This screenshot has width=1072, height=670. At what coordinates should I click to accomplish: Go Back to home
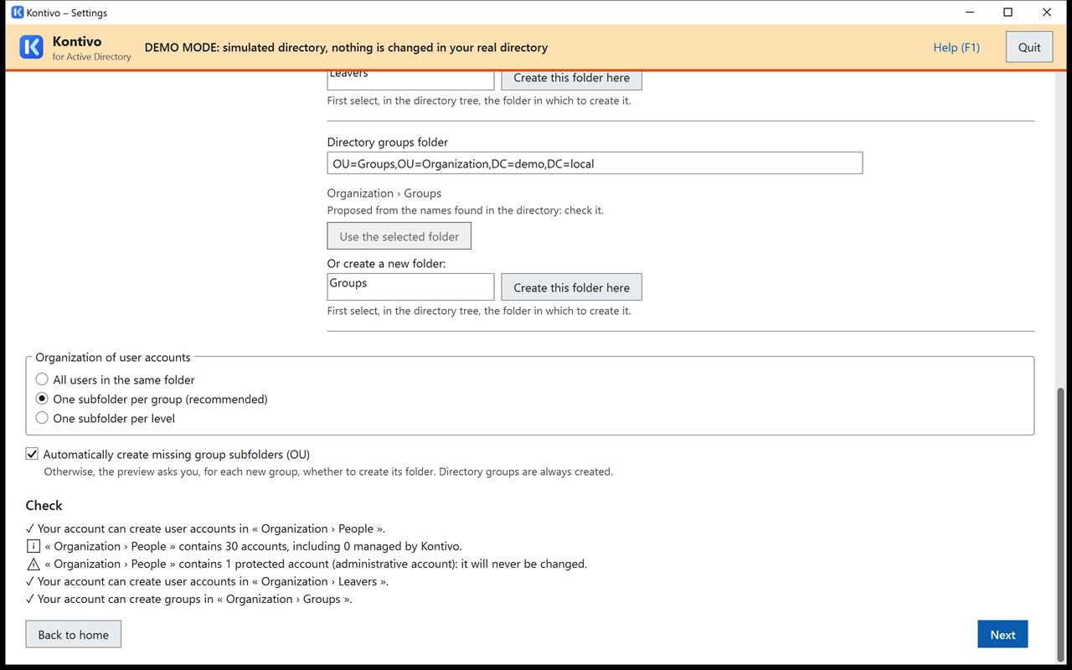pos(74,634)
